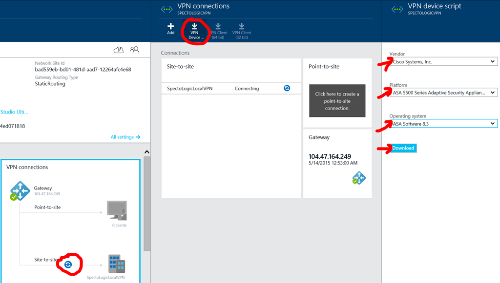Click the Point-to-site computer icon
Screen dimensions: 500x283
[117, 210]
